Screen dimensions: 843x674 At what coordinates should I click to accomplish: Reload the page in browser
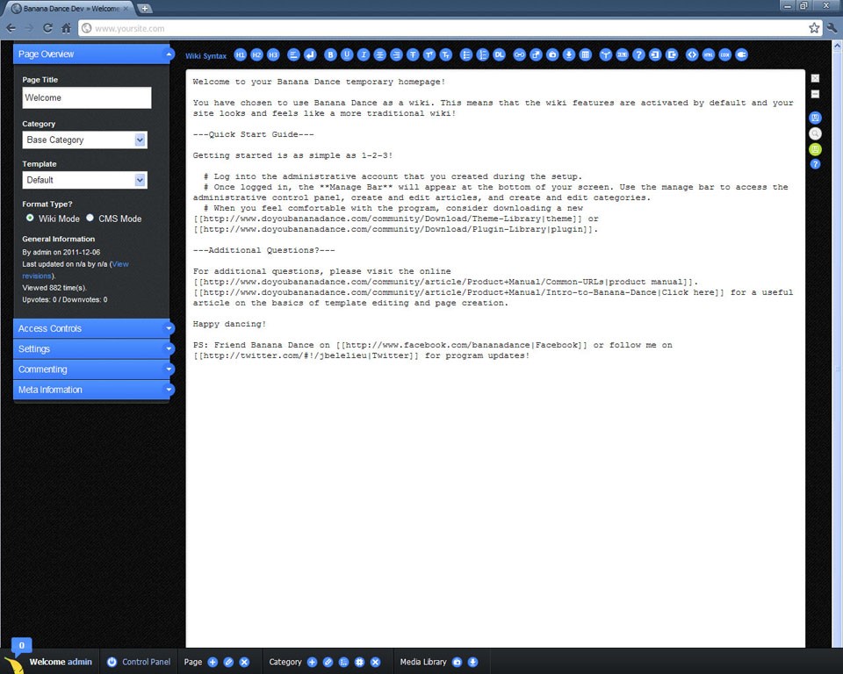[x=47, y=28]
